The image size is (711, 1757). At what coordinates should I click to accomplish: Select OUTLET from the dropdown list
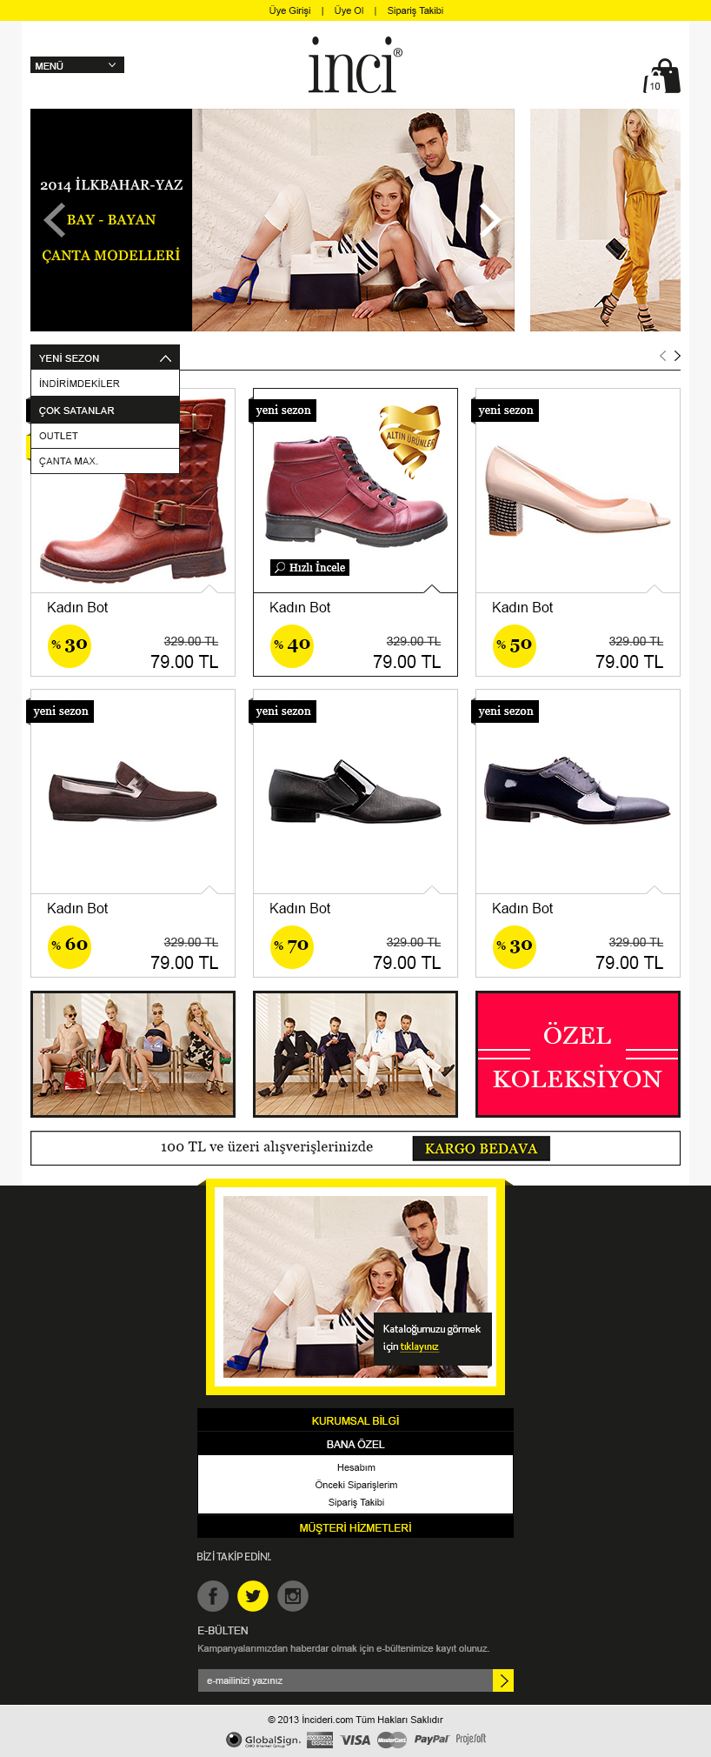click(x=105, y=436)
